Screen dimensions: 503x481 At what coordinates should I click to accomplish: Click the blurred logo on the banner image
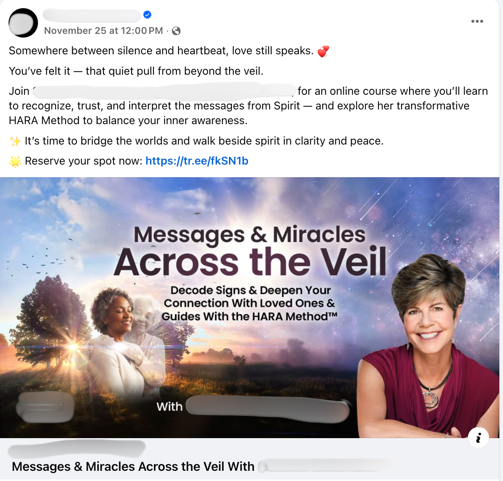coord(45,407)
